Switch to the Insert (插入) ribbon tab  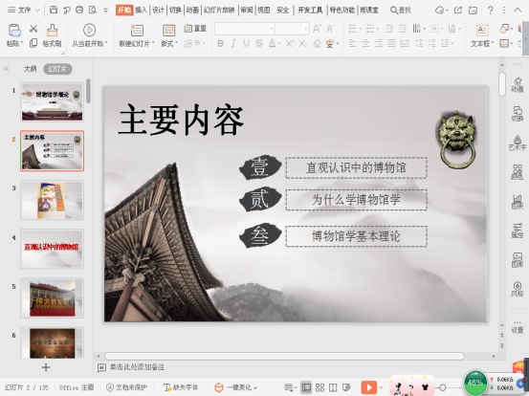tap(141, 11)
